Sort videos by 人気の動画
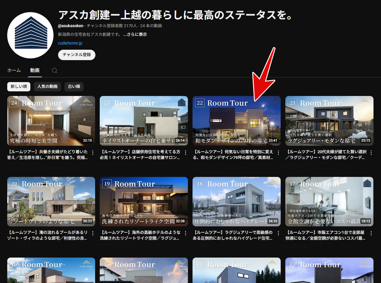381x283 pixels. pyautogui.click(x=47, y=86)
